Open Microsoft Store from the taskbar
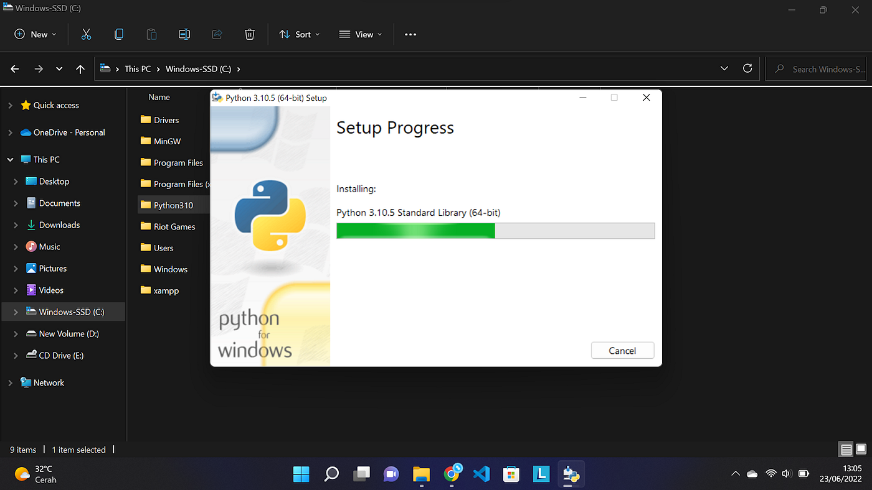Image resolution: width=872 pixels, height=490 pixels. point(511,474)
